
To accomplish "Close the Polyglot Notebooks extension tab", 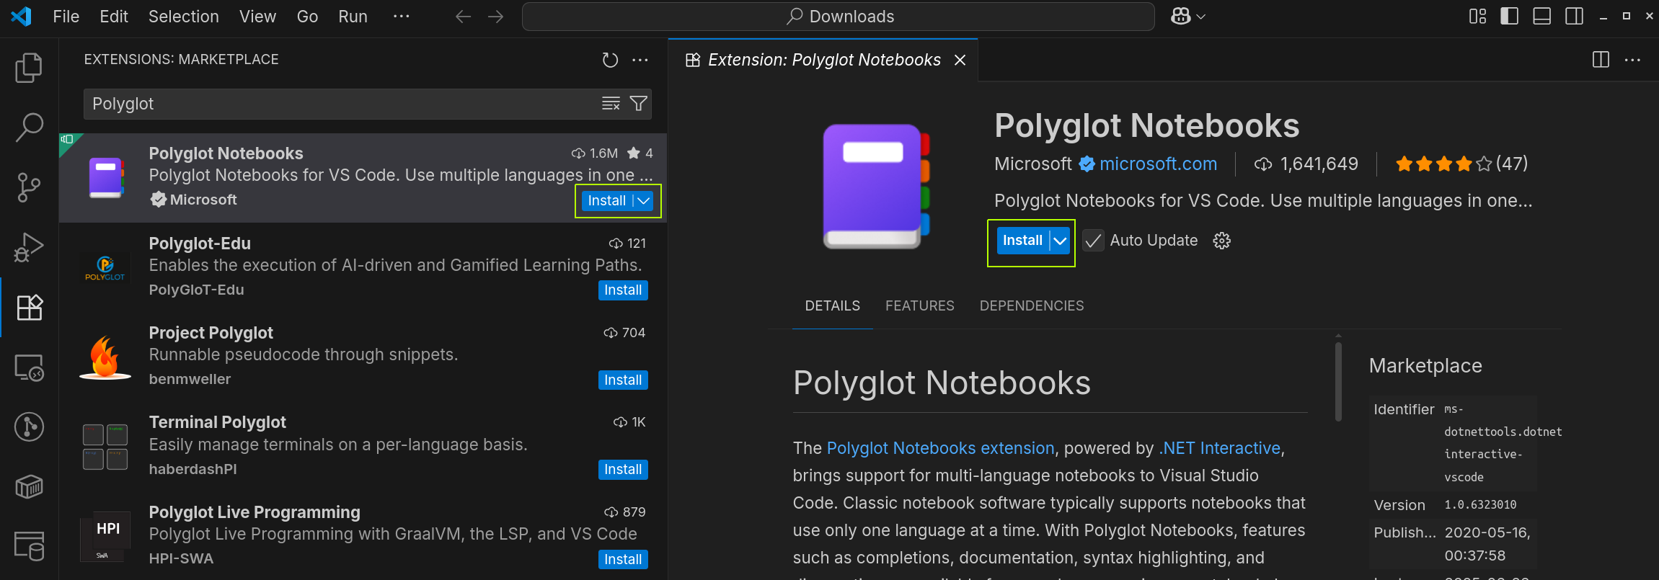I will [960, 60].
